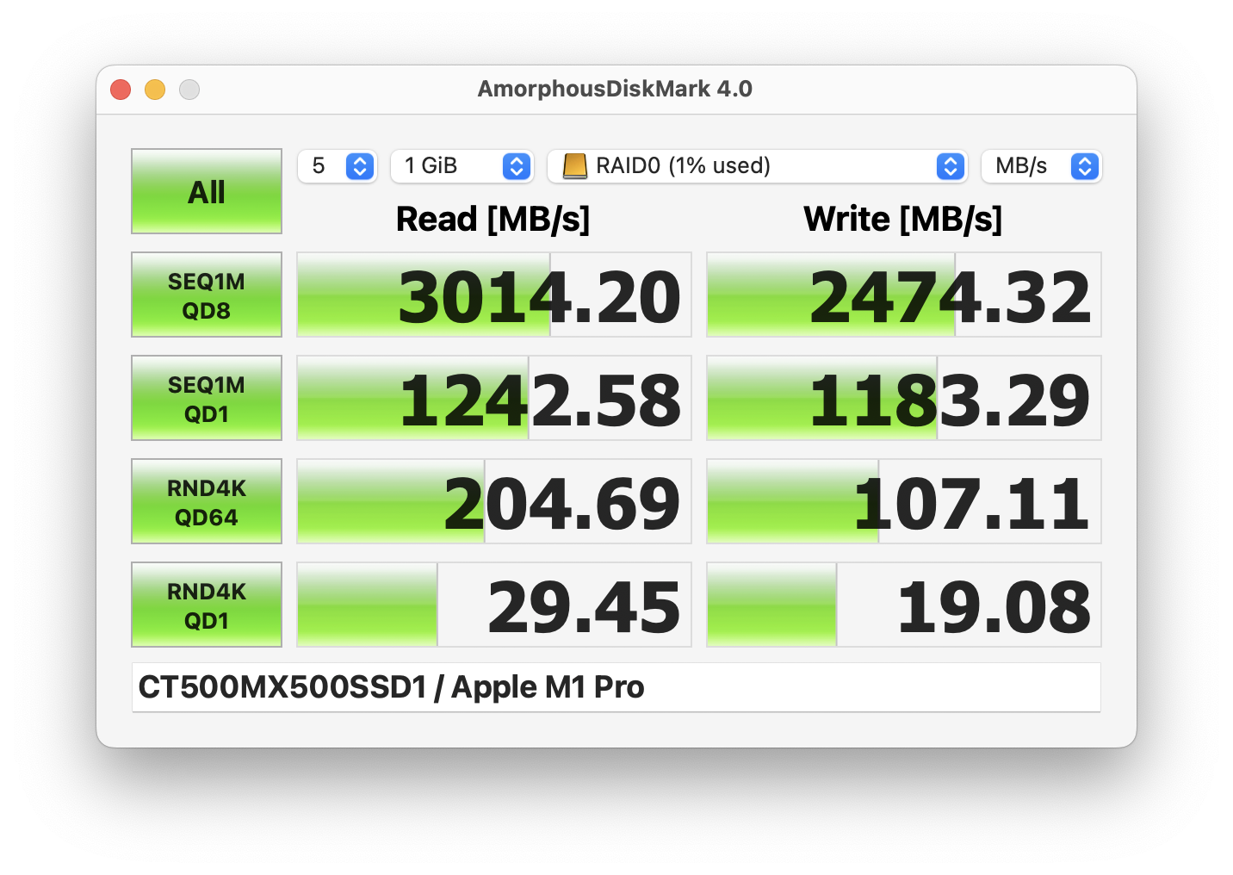
Task: Click the RAID0 drive icon
Action: (x=574, y=166)
